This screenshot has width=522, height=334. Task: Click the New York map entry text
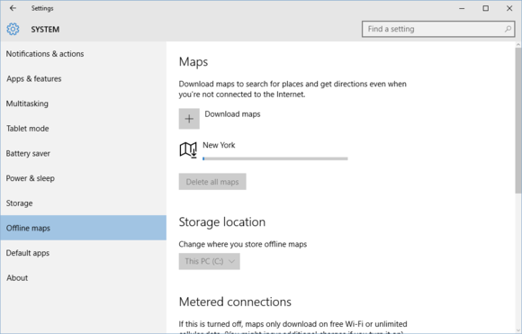(219, 145)
